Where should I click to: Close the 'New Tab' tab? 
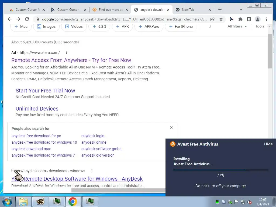pos(210,10)
